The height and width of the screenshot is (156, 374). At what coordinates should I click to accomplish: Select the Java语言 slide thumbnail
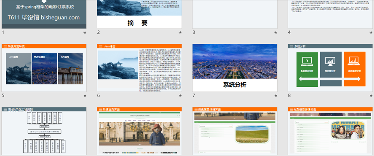(x=139, y=68)
